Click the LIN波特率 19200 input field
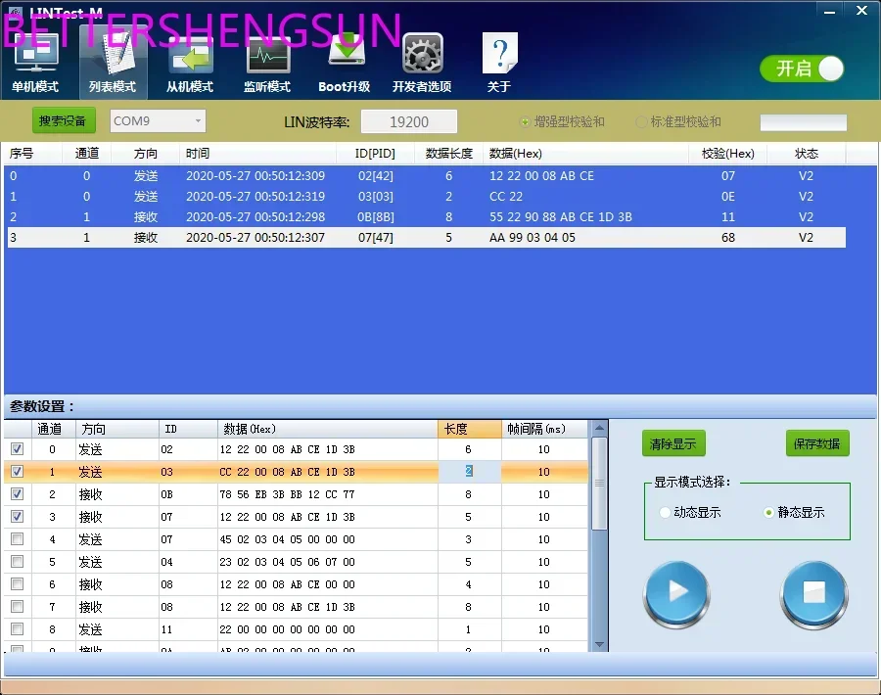Image resolution: width=881 pixels, height=695 pixels. point(409,122)
